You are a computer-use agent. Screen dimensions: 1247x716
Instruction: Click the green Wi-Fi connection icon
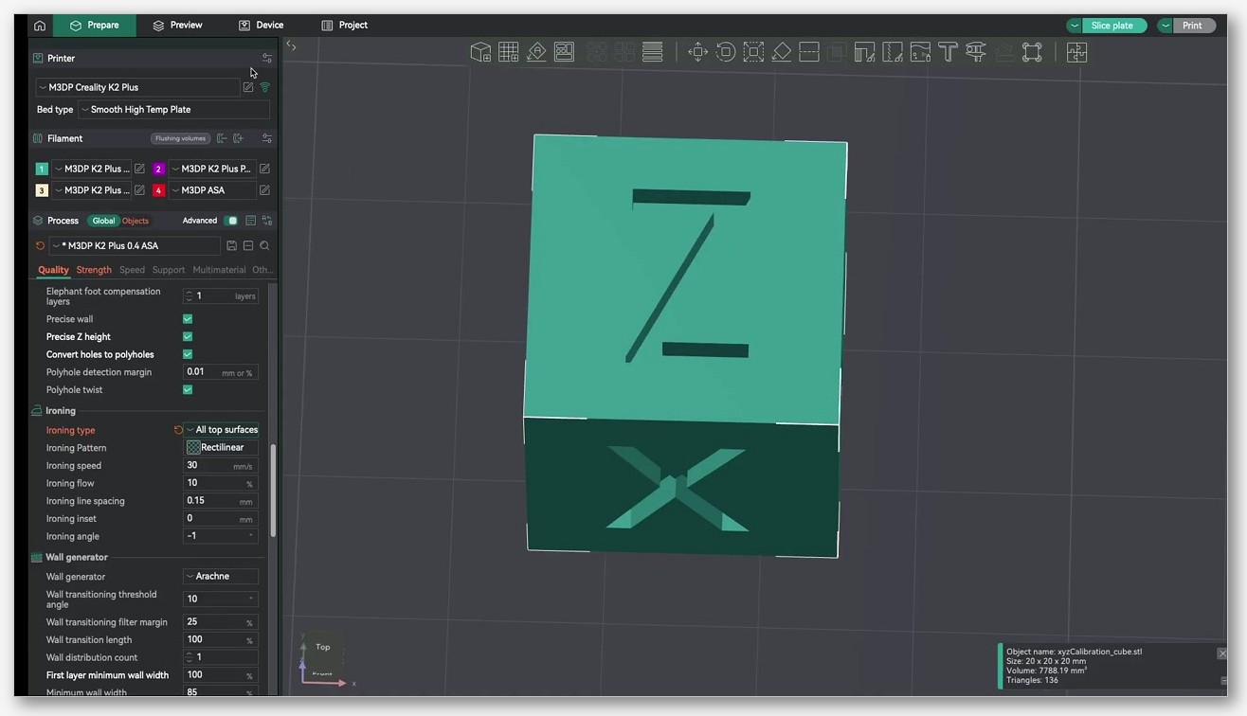pyautogui.click(x=265, y=87)
